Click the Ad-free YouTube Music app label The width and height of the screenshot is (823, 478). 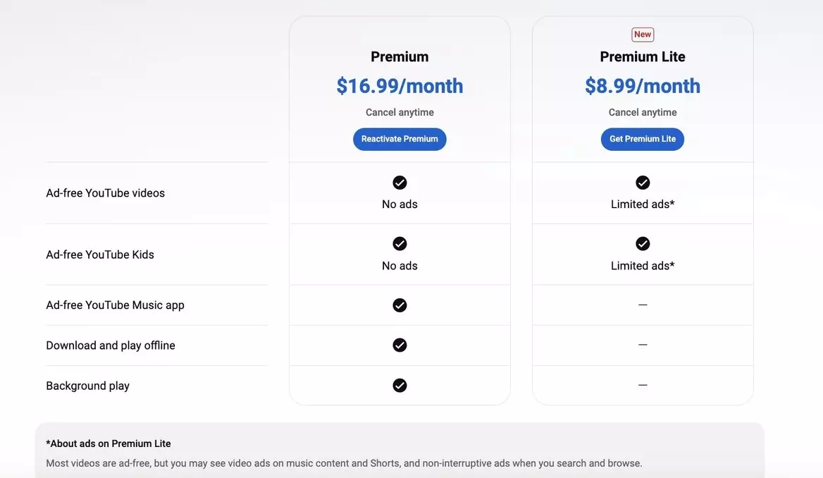point(115,305)
